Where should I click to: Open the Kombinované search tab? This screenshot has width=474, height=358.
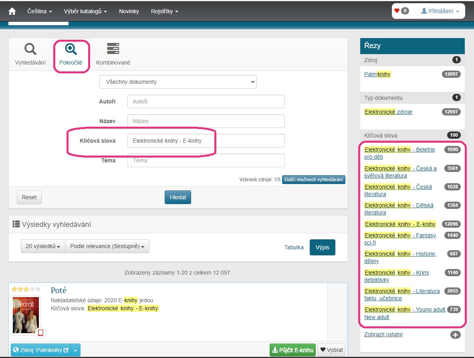(113, 54)
